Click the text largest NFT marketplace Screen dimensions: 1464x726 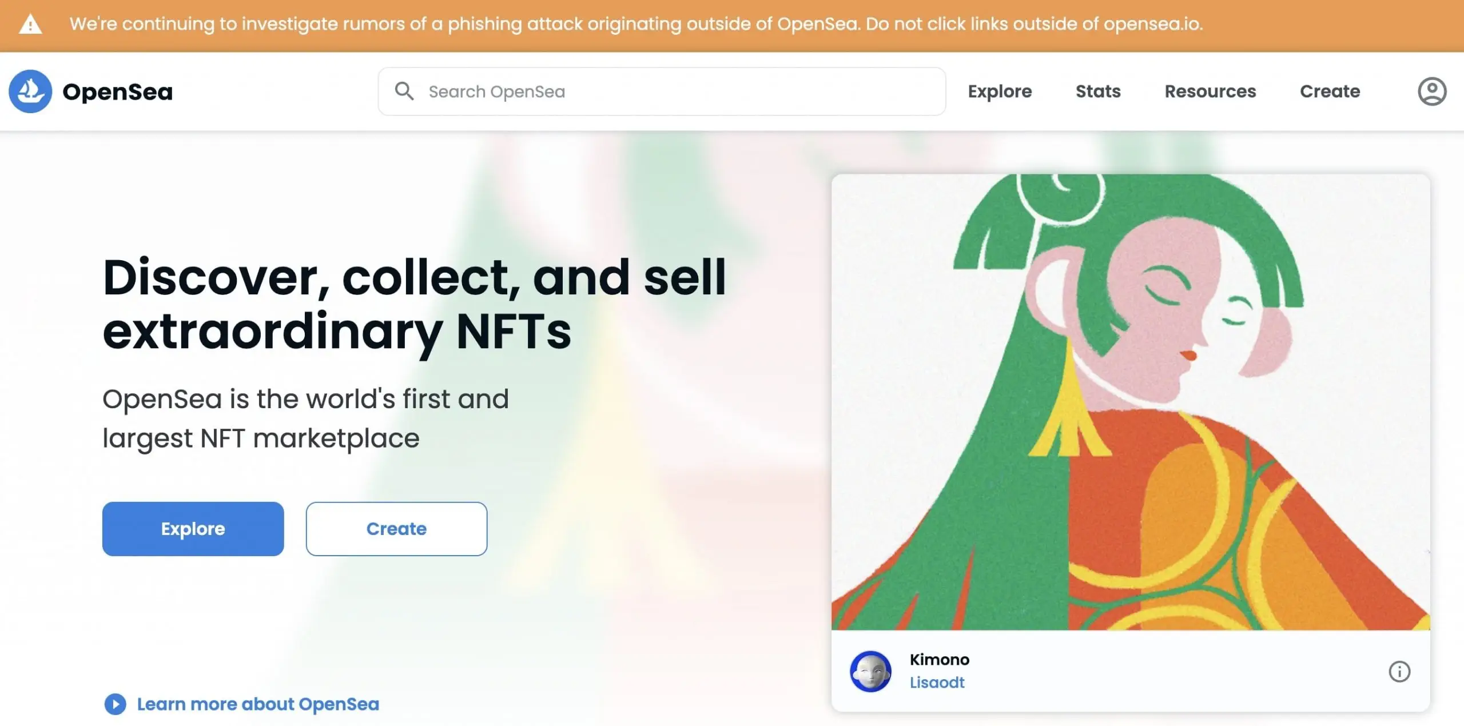[261, 438]
